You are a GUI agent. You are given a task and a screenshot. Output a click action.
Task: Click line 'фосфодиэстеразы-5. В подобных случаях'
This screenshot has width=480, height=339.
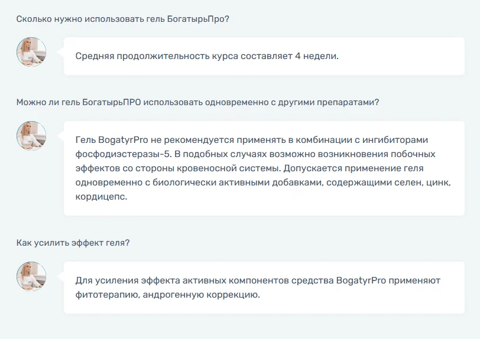point(255,154)
